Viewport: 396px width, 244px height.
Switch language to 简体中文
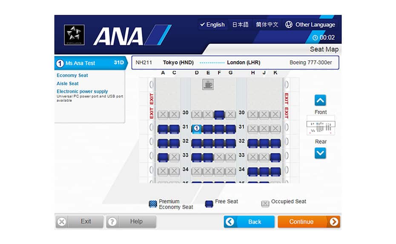click(267, 25)
